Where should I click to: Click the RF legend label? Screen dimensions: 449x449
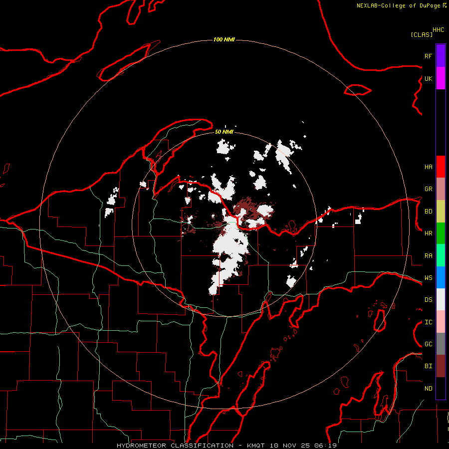[428, 56]
